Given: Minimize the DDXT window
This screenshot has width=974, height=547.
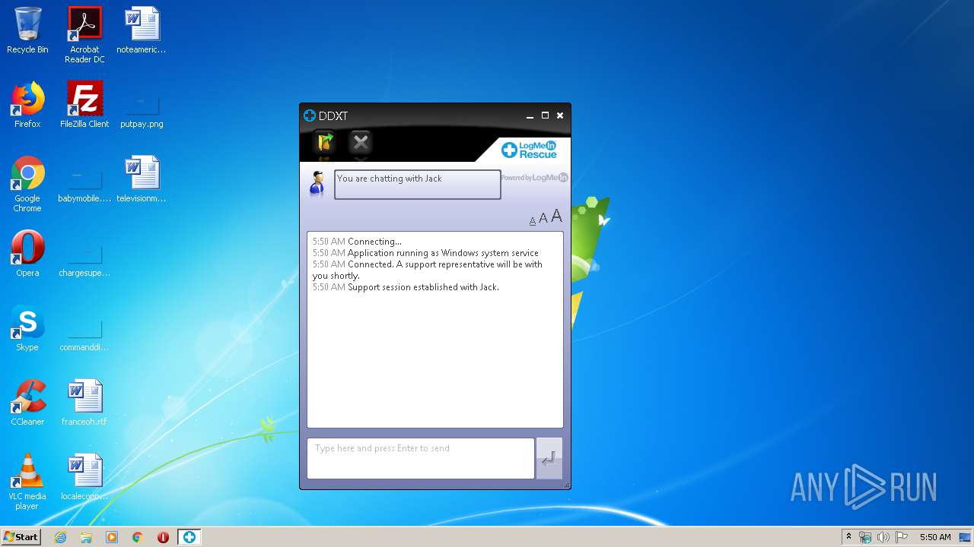Looking at the screenshot, I should tap(530, 115).
